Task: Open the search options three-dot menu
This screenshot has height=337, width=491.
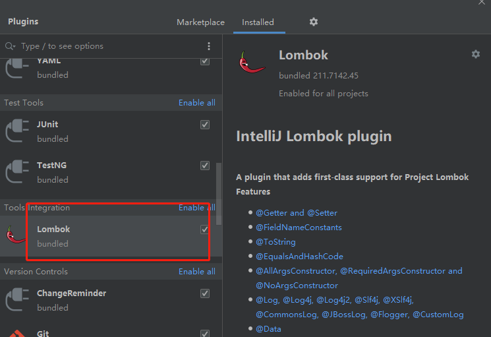Action: tap(209, 46)
